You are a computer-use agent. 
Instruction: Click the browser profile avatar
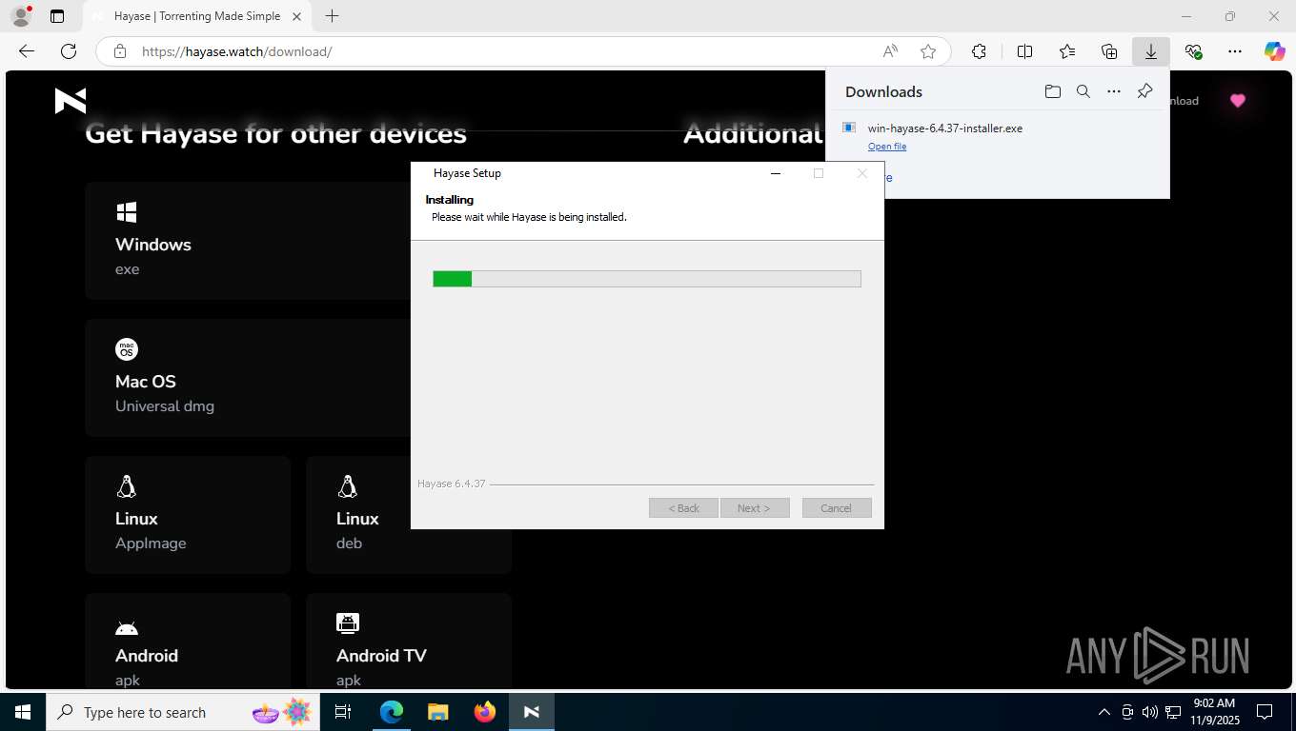(21, 16)
